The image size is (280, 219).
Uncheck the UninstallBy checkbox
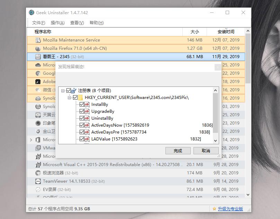[x=82, y=118]
